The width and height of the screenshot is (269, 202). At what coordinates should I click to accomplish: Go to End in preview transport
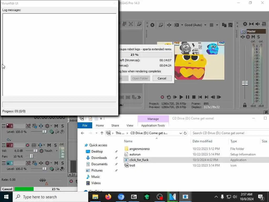(x=206, y=97)
